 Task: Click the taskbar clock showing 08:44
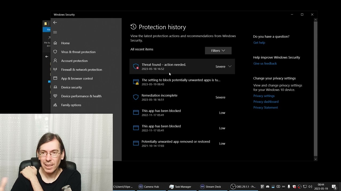321,186
